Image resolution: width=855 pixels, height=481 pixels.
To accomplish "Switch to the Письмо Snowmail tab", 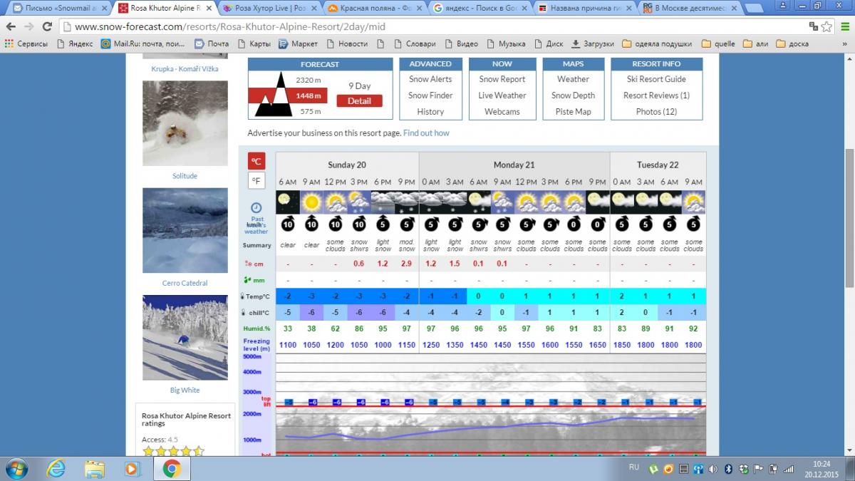I will [x=58, y=9].
